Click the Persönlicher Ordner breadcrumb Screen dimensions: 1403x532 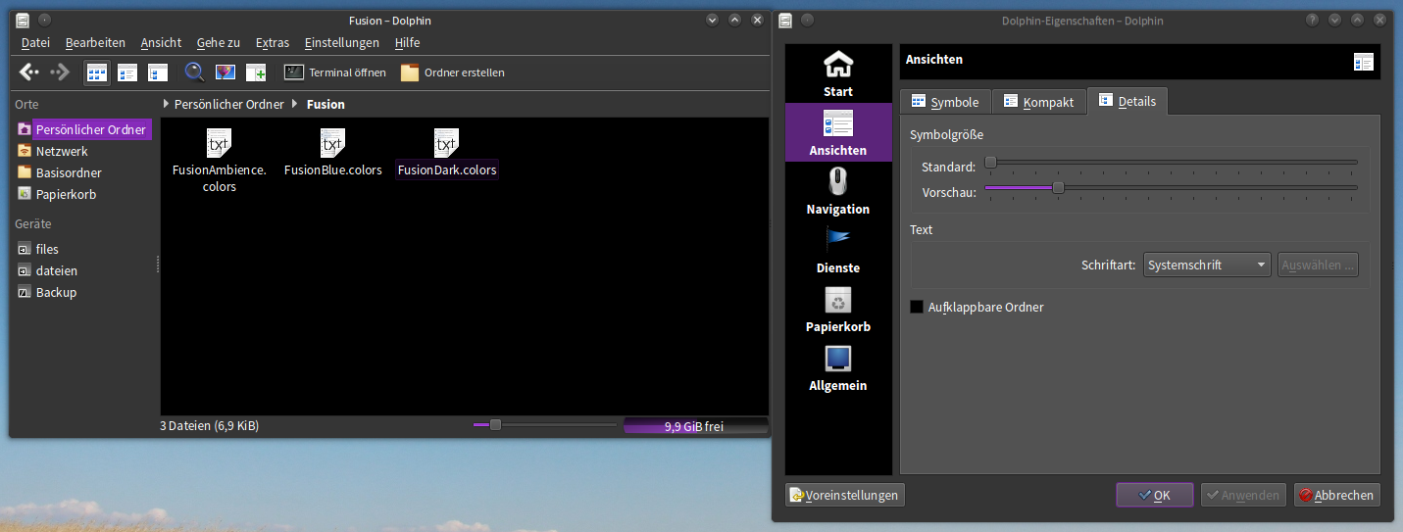pyautogui.click(x=229, y=104)
